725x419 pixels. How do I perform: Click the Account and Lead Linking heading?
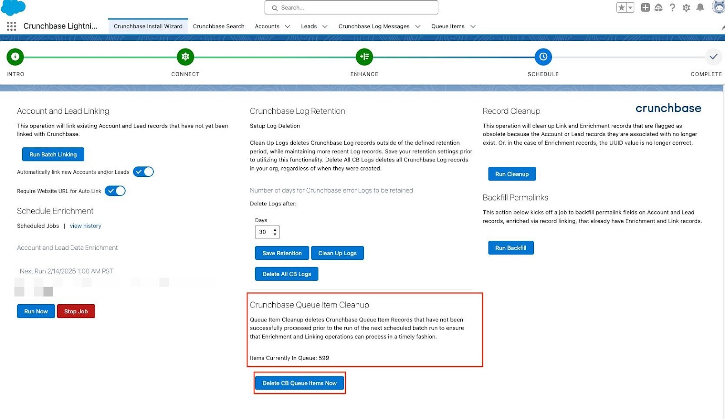coord(63,111)
